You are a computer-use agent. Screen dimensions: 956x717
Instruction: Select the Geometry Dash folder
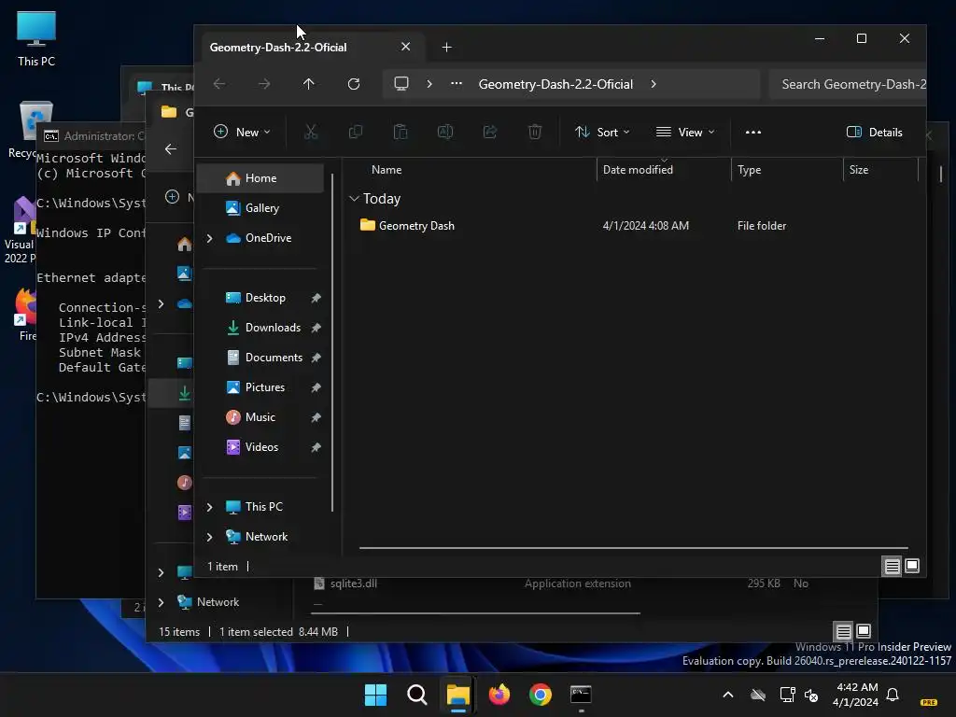pos(416,226)
